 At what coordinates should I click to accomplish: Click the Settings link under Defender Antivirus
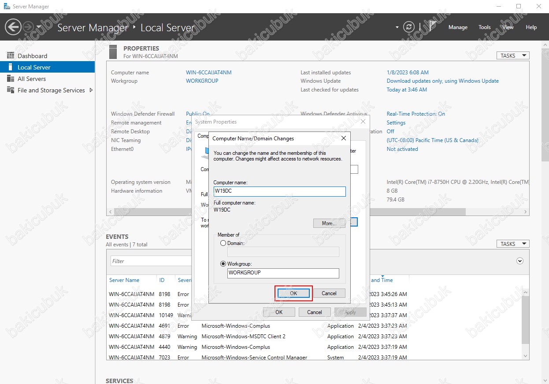[396, 123]
